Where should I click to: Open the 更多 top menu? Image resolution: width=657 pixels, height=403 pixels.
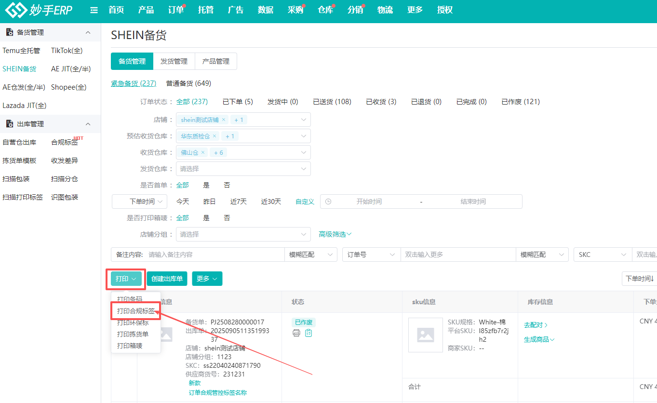[415, 10]
